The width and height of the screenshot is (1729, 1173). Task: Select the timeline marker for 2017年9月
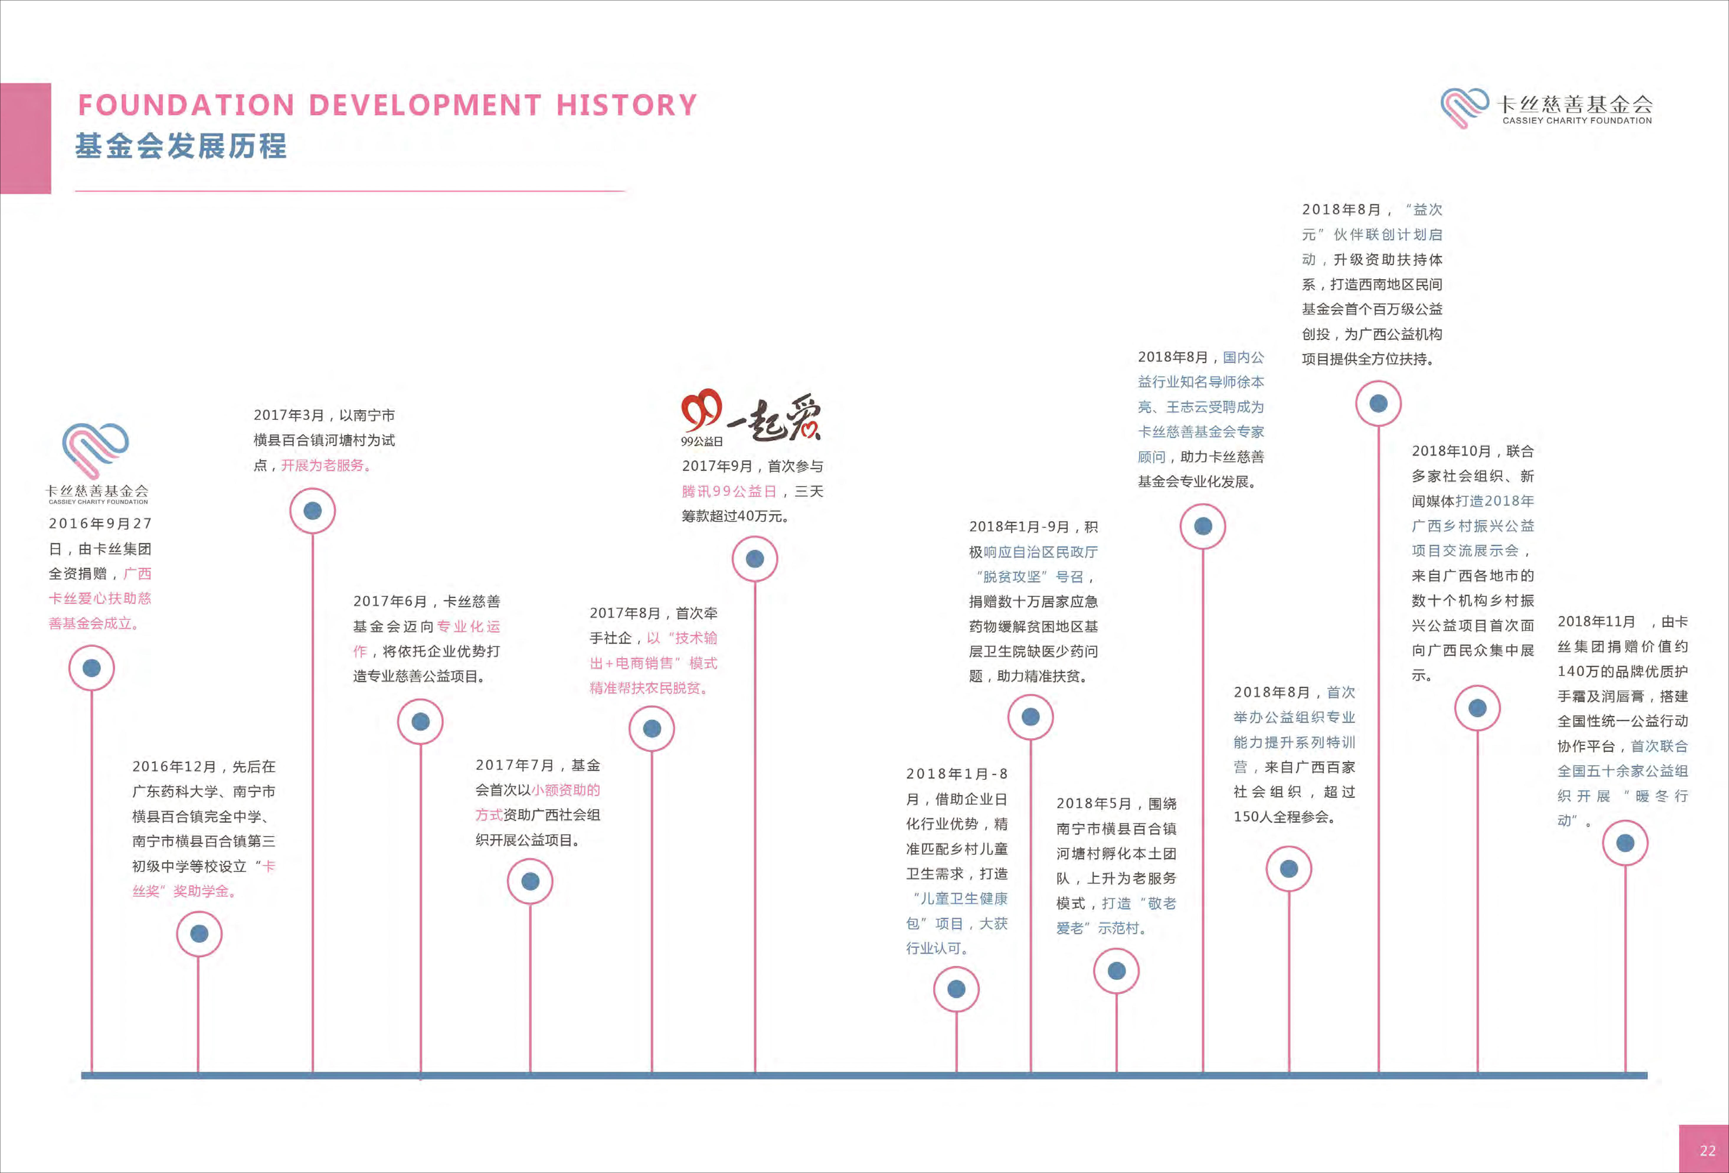pyautogui.click(x=755, y=559)
